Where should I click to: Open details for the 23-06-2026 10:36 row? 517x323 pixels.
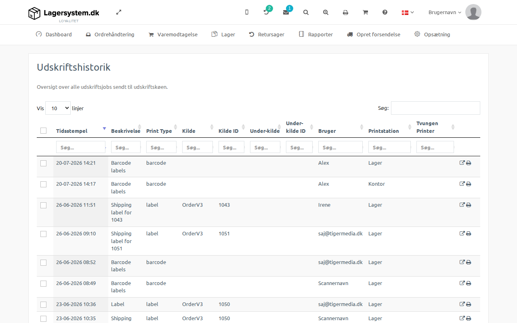(462, 304)
